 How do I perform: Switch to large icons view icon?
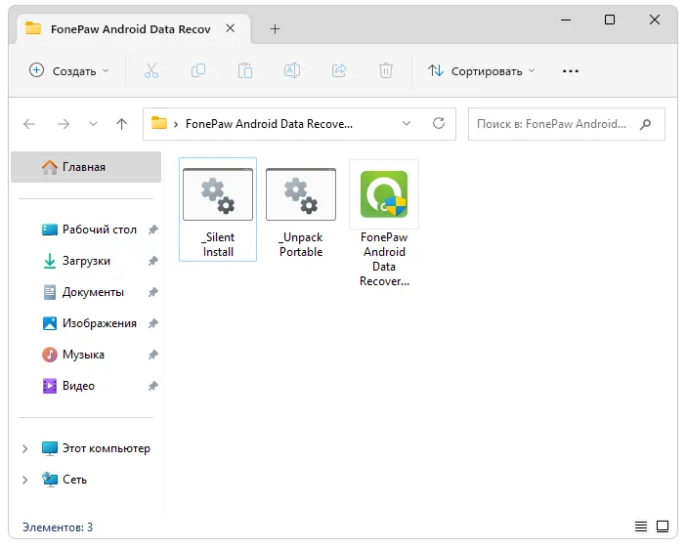(663, 526)
